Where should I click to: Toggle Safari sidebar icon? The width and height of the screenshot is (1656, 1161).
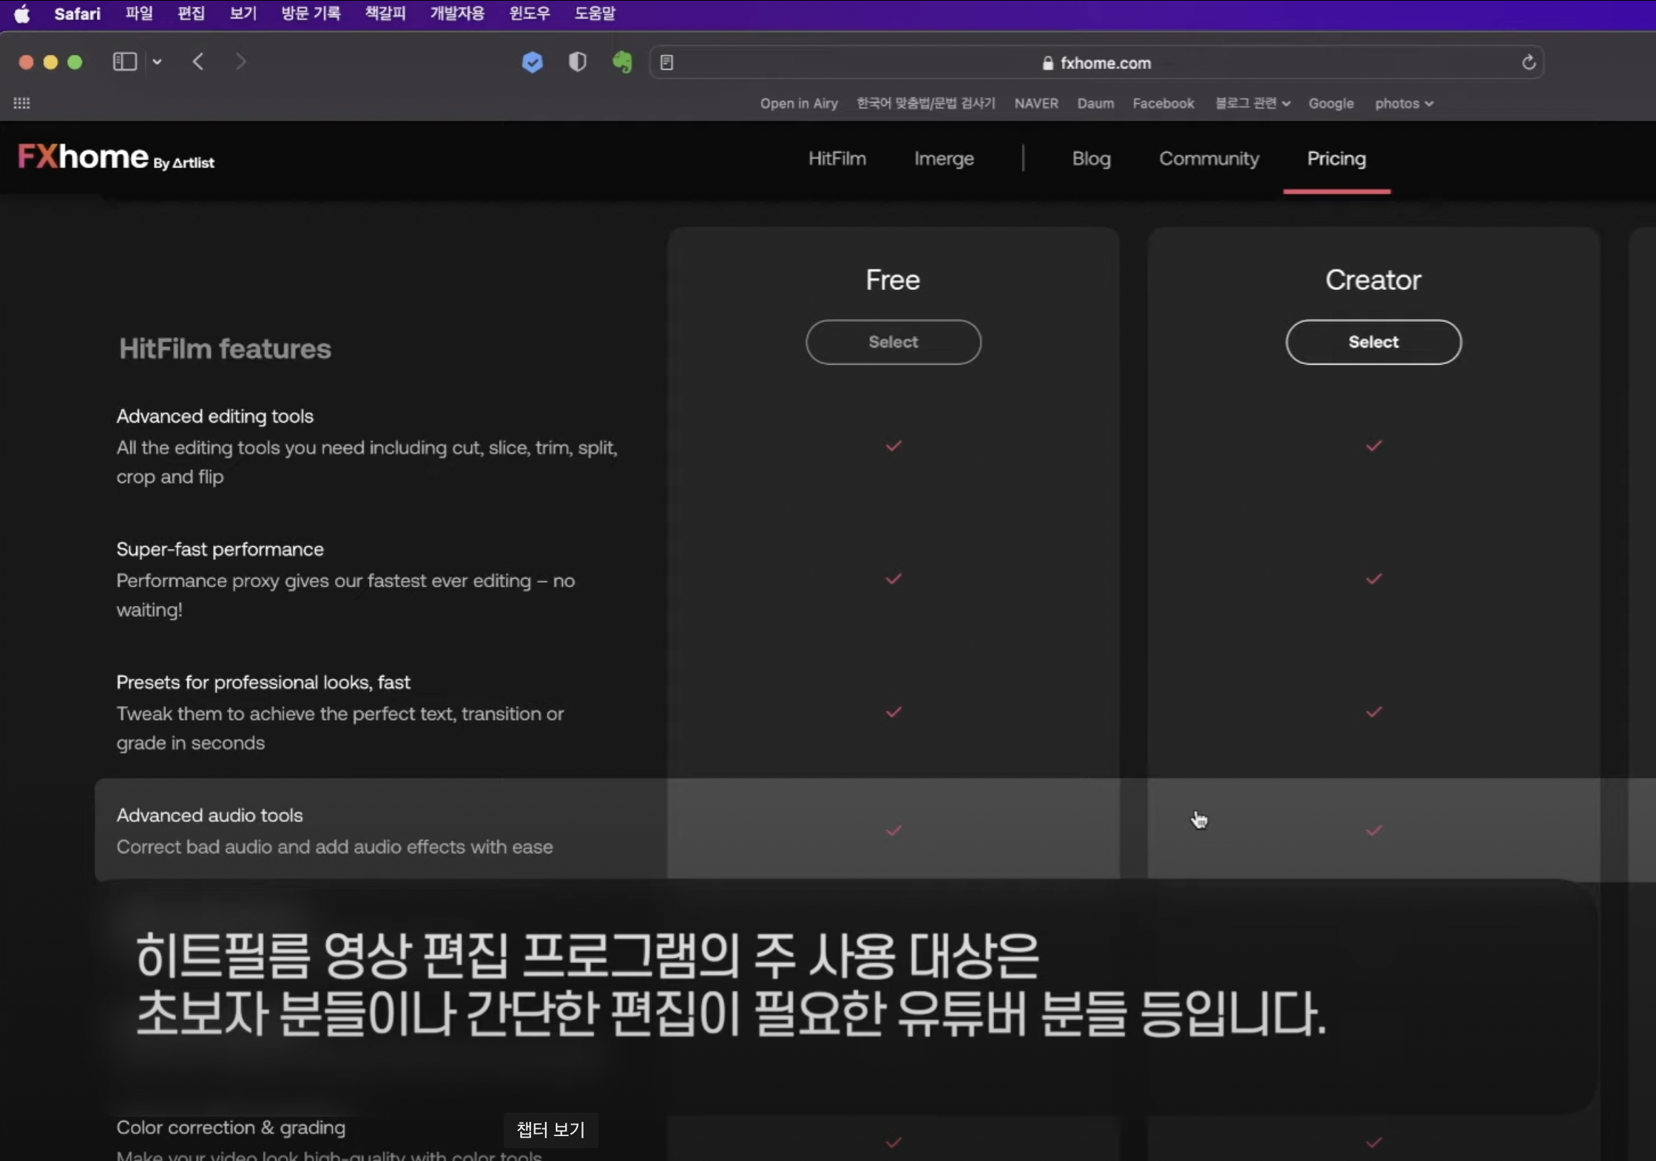125,62
